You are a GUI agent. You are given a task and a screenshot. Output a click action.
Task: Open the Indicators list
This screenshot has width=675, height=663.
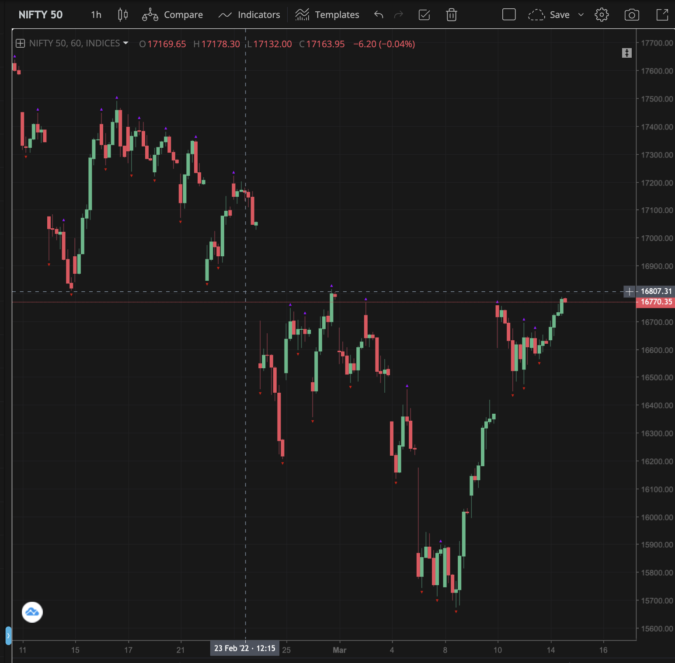249,15
